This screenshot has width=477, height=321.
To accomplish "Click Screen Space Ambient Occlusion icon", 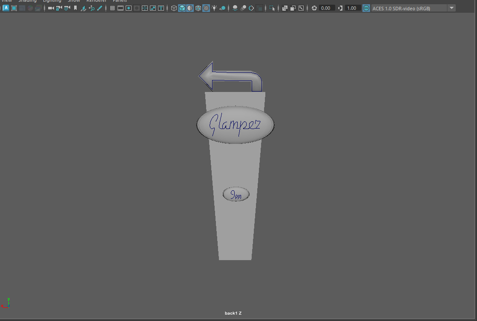I will 235,8.
